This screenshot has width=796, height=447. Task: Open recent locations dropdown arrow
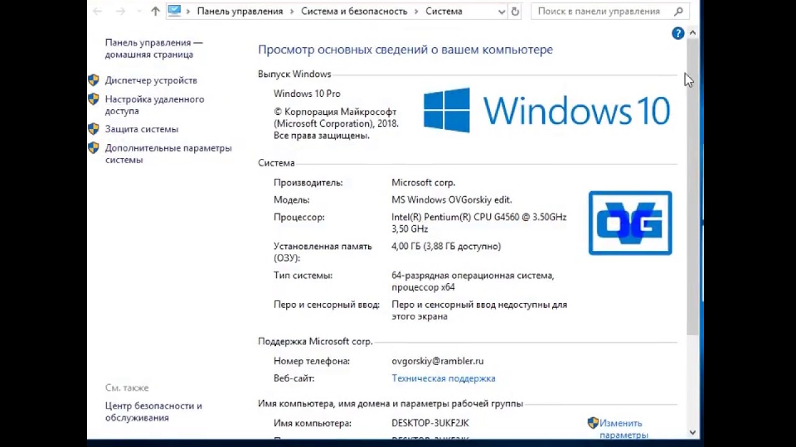point(139,11)
